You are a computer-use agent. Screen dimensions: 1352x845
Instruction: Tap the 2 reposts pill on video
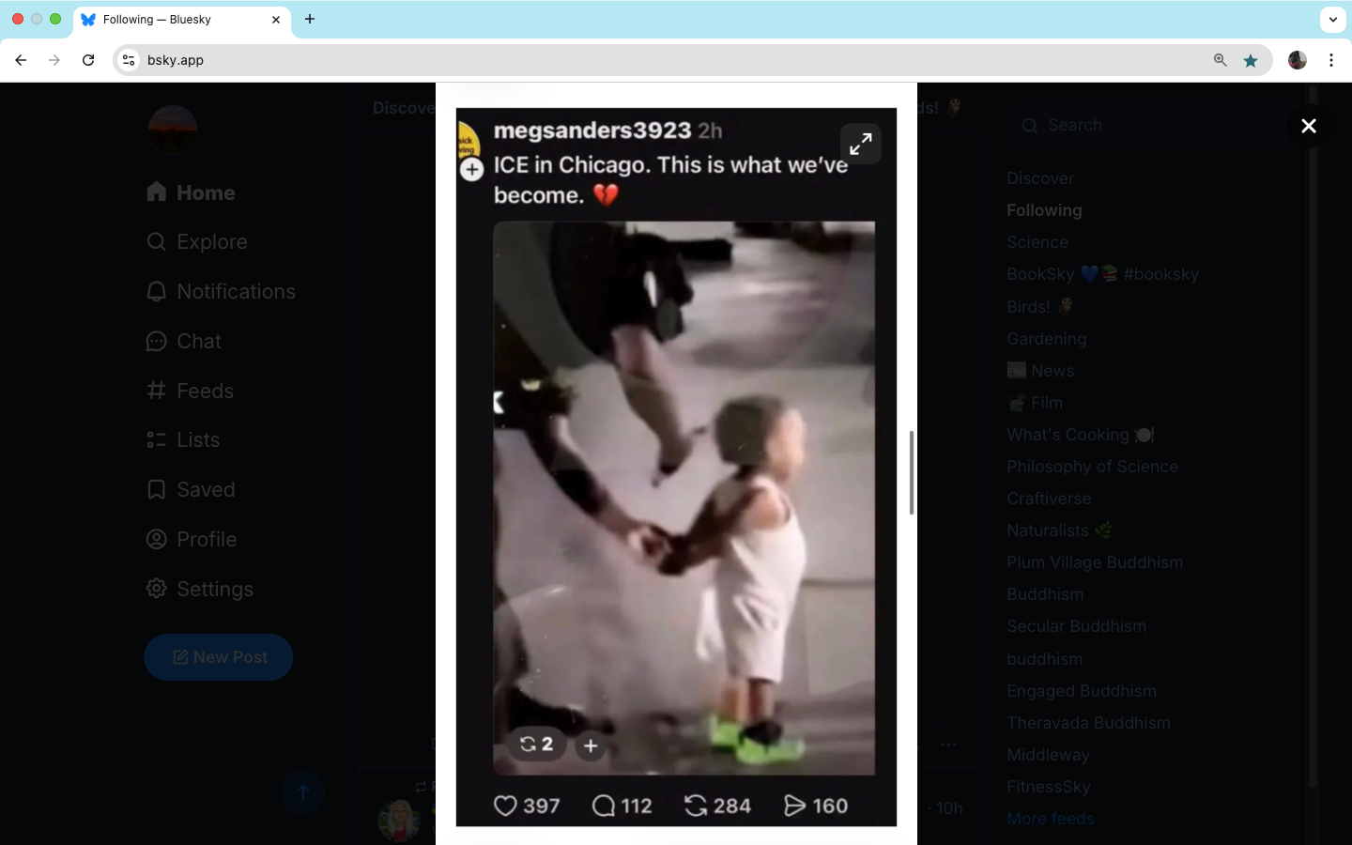coord(536,745)
